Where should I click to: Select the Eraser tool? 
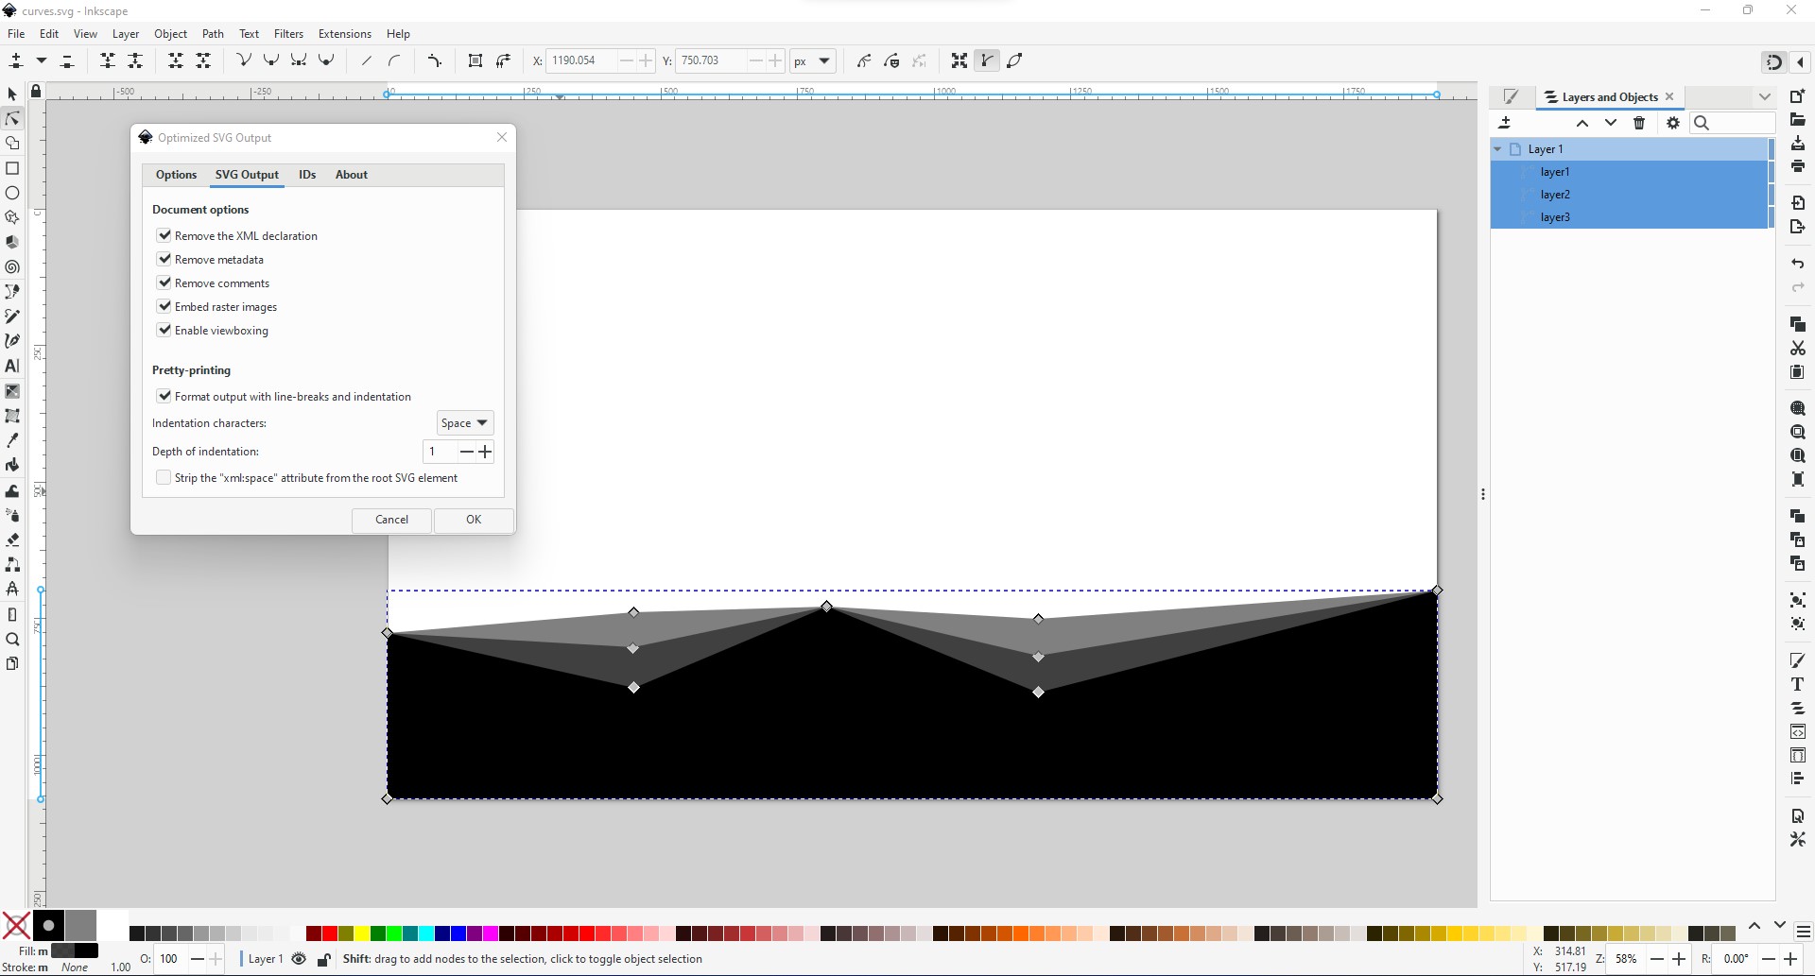[x=12, y=539]
